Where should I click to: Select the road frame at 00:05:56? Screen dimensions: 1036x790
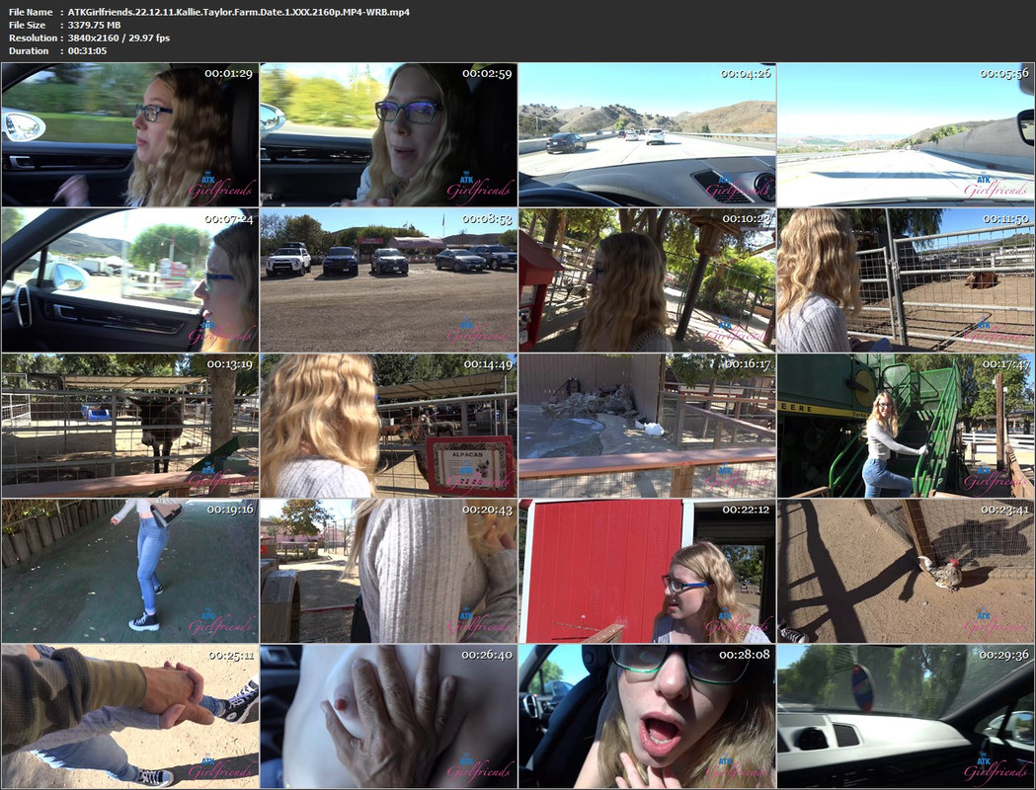906,134
